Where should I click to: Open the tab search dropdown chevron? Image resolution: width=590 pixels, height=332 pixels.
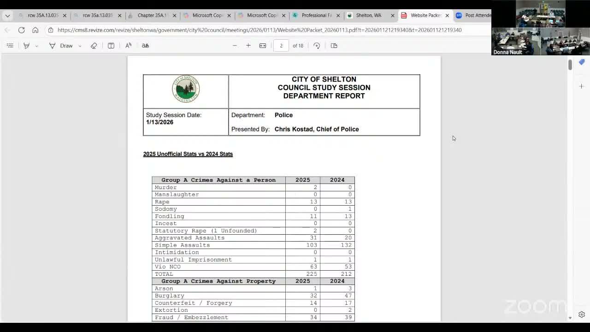click(7, 15)
